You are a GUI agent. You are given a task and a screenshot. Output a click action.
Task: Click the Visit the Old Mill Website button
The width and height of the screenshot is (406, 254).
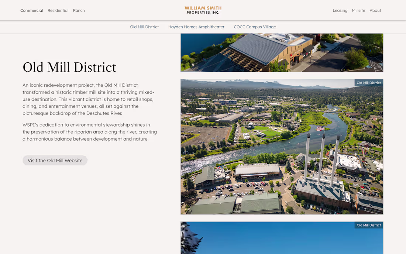pos(55,160)
